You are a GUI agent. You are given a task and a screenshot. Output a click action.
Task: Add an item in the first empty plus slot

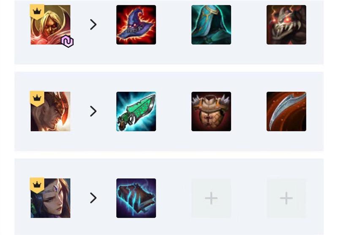(x=211, y=198)
